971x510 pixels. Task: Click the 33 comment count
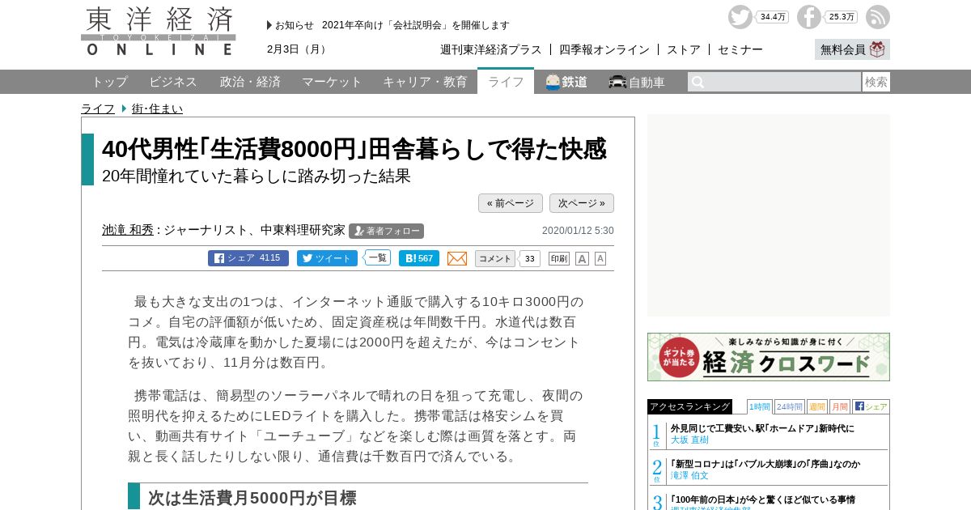pyautogui.click(x=529, y=259)
